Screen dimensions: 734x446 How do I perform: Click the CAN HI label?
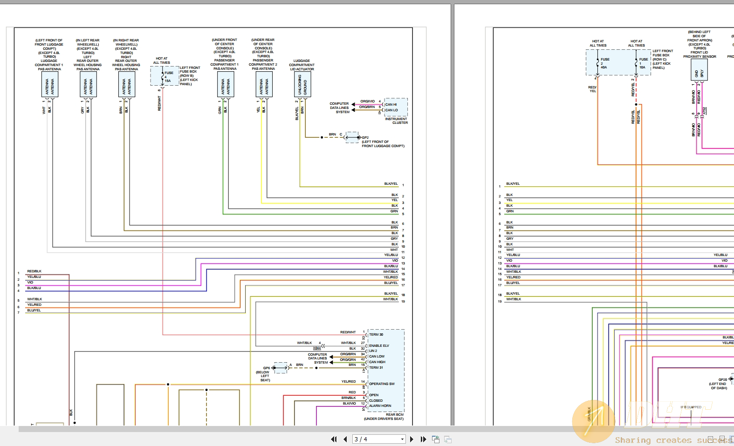coord(391,104)
